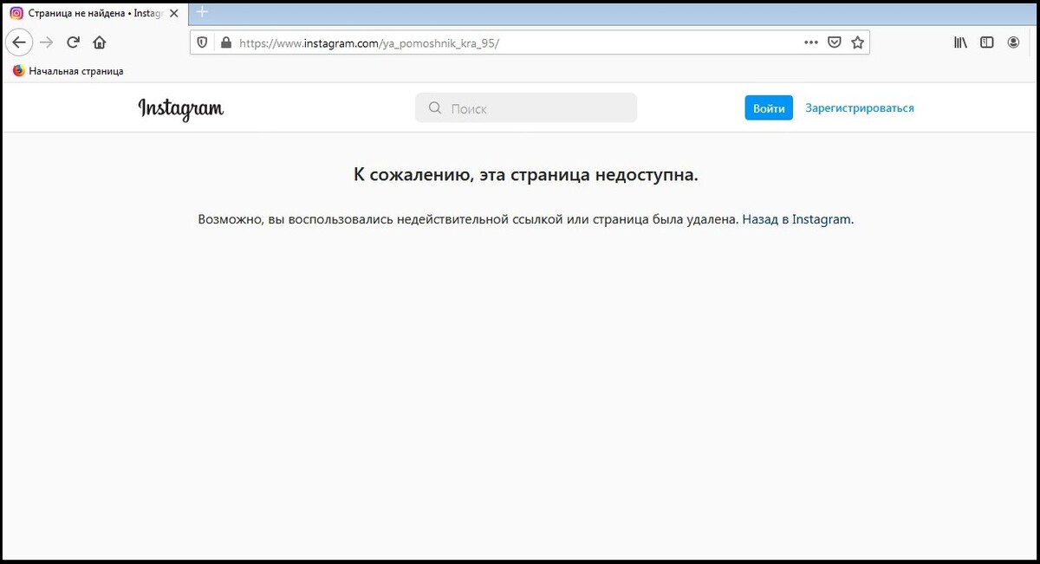This screenshot has height=564, width=1040.
Task: Toggle the browser sidebar panel
Action: pos(987,42)
